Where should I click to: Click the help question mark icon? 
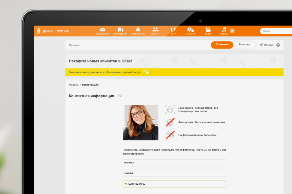pyautogui.click(x=278, y=45)
